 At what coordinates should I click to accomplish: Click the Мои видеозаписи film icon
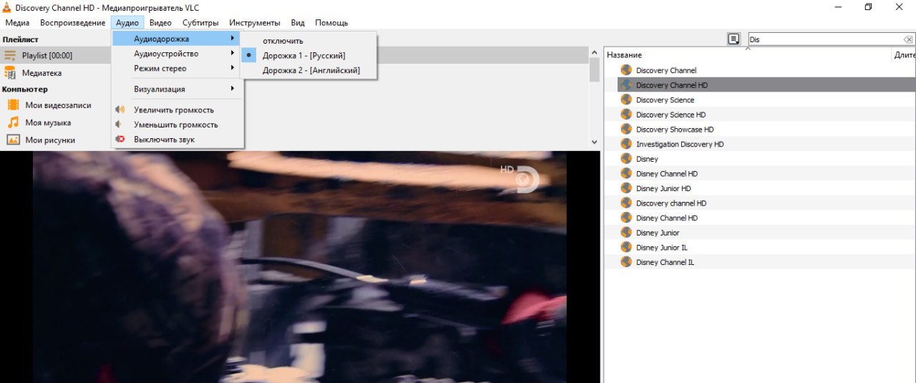point(13,105)
